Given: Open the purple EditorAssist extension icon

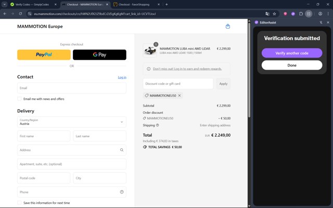Looking at the screenshot, I should pos(293,14).
